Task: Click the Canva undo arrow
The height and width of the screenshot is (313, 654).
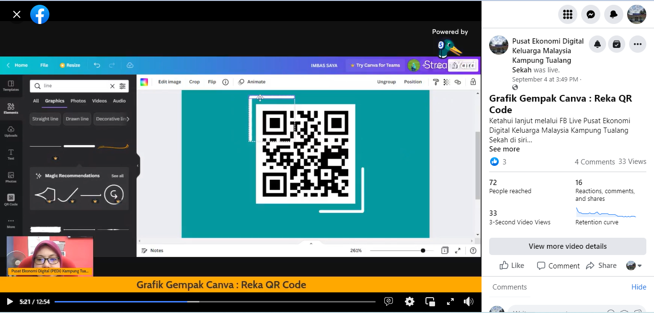Action: click(97, 65)
